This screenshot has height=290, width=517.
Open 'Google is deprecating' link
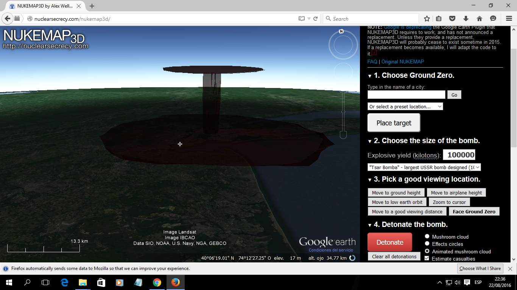pyautogui.click(x=408, y=28)
